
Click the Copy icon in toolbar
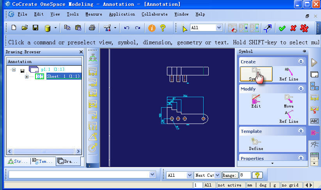point(67,28)
